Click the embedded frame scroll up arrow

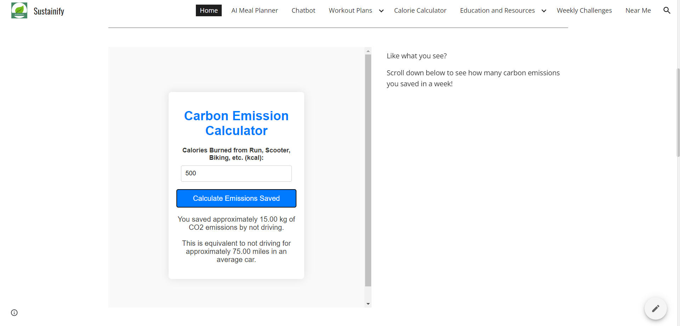(368, 51)
